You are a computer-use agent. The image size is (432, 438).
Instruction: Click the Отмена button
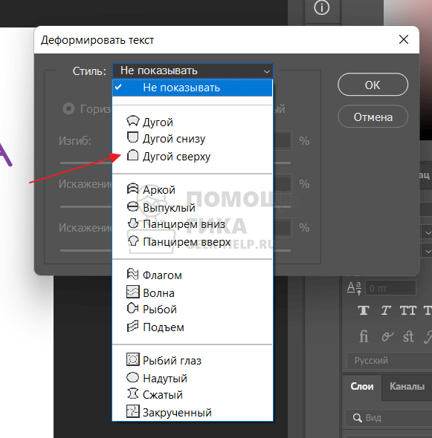click(373, 117)
